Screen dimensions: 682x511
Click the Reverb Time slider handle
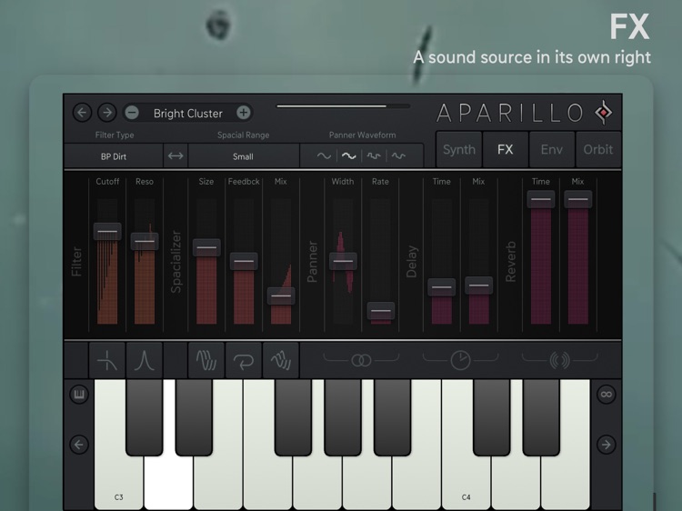pyautogui.click(x=541, y=200)
